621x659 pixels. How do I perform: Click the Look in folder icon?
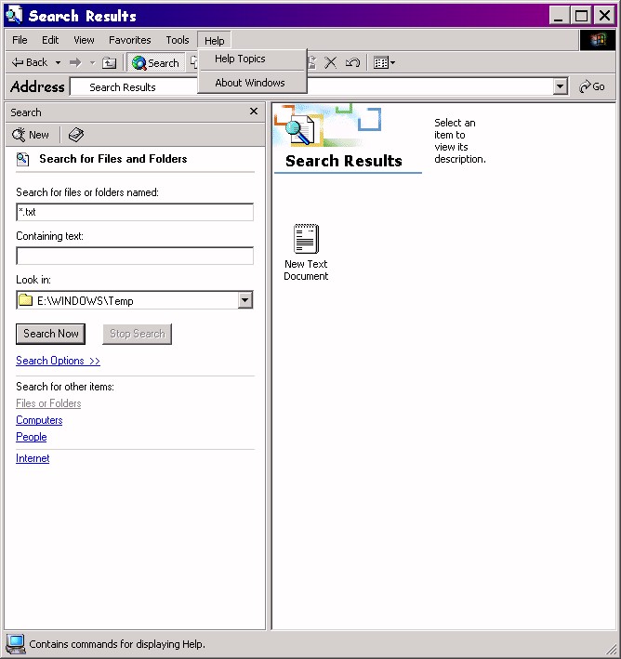point(26,300)
